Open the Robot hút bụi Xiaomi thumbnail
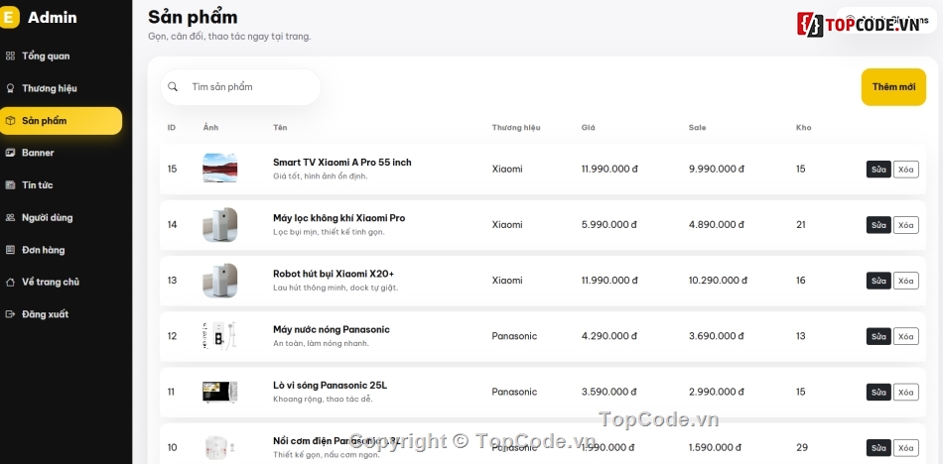Screen dimensions: 943x464 pos(220,281)
